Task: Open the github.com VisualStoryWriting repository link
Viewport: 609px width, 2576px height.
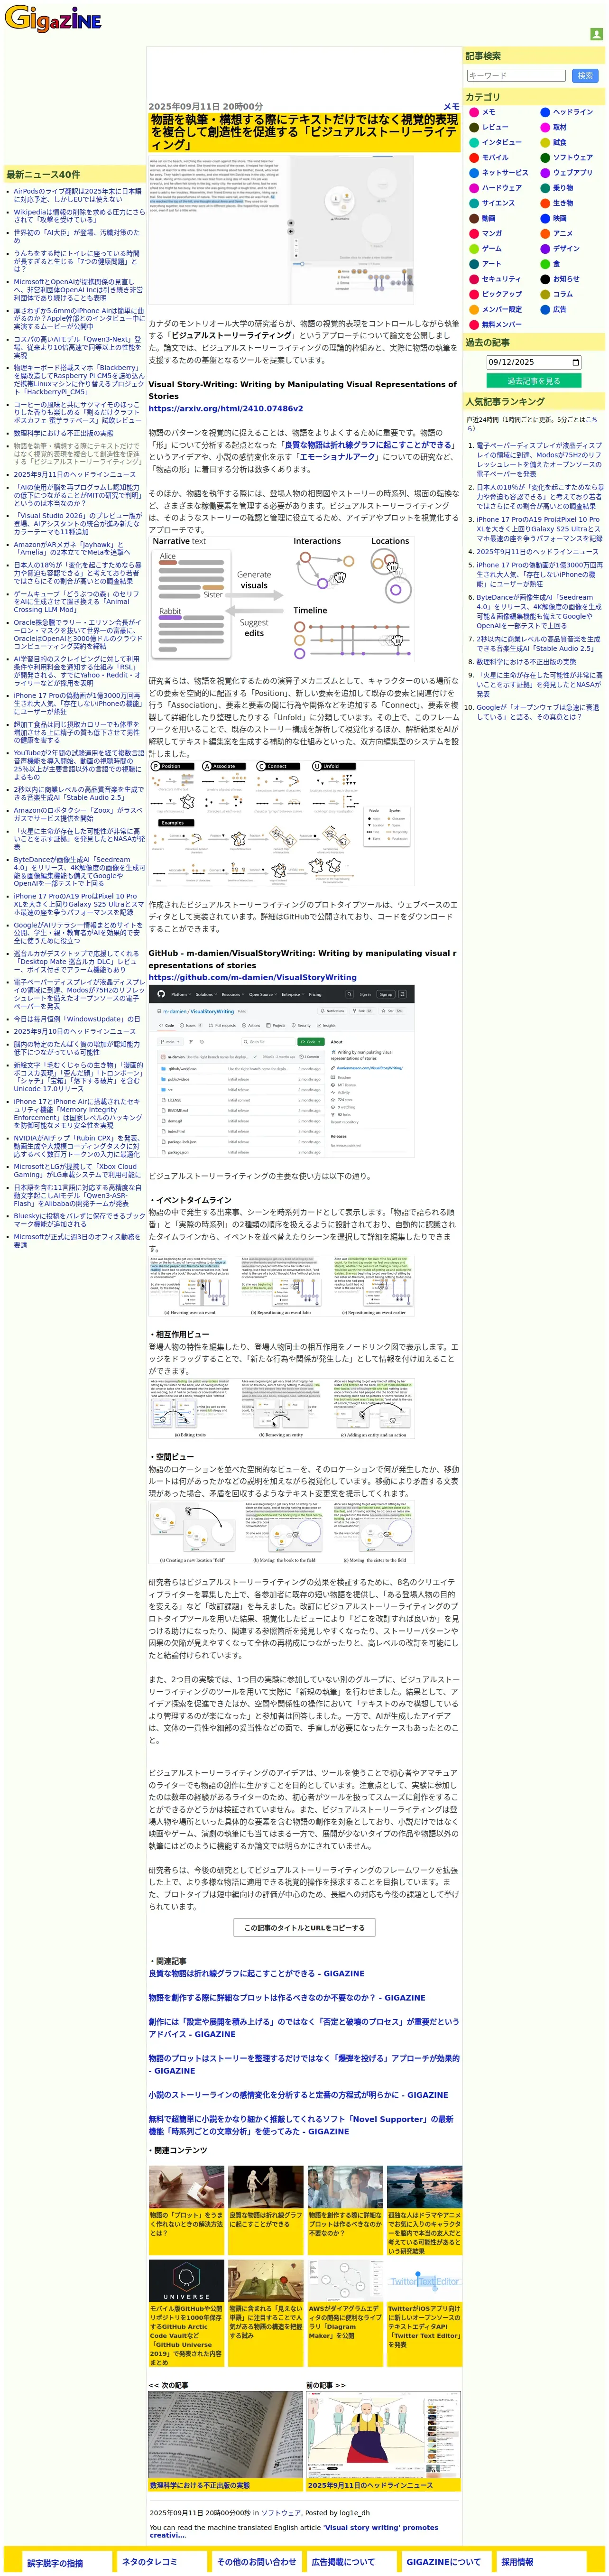Action: [252, 977]
